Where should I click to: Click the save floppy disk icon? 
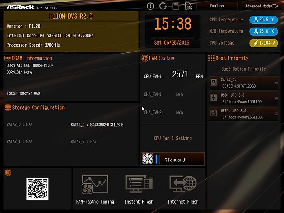click(176, 6)
